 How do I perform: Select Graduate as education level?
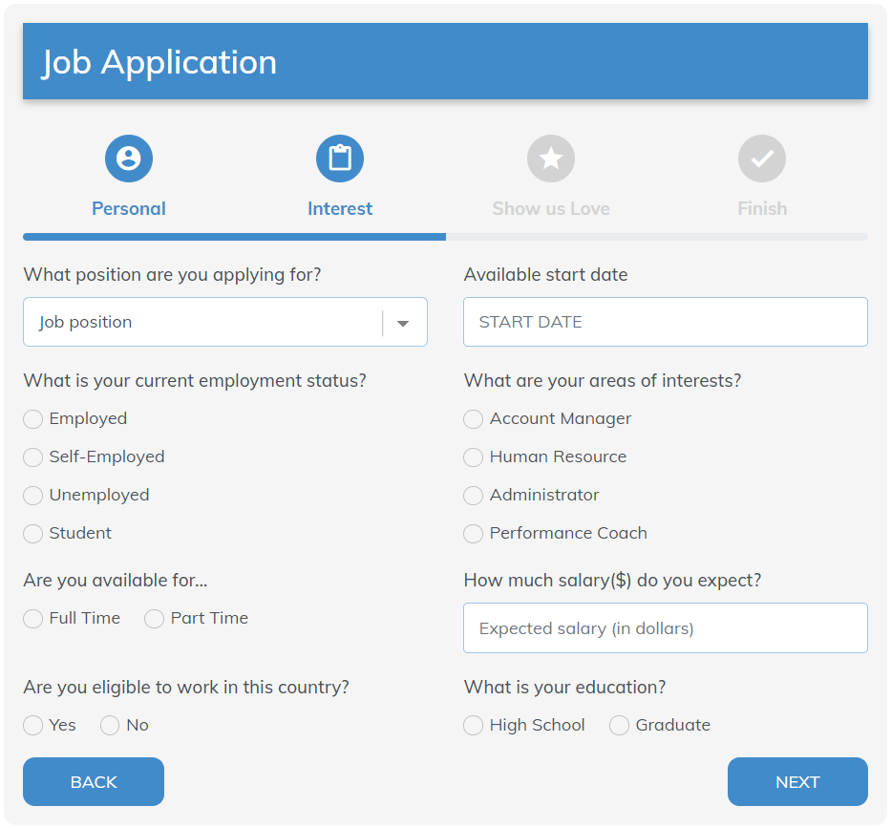click(619, 725)
